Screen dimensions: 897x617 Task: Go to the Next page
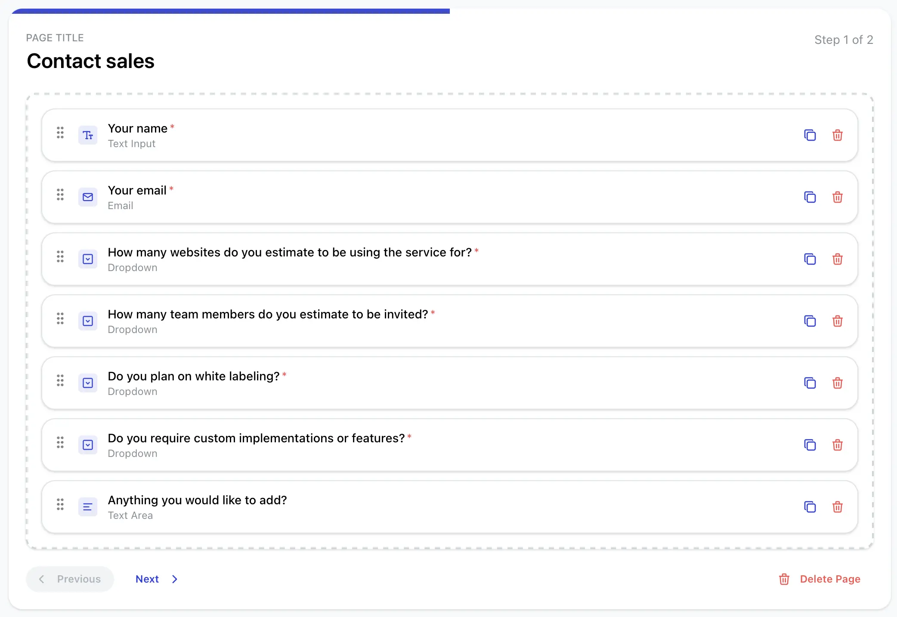[147, 579]
